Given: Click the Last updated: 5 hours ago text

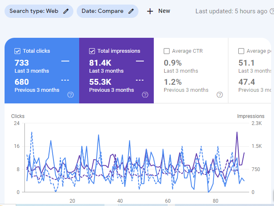Looking at the screenshot, I should pos(231,11).
